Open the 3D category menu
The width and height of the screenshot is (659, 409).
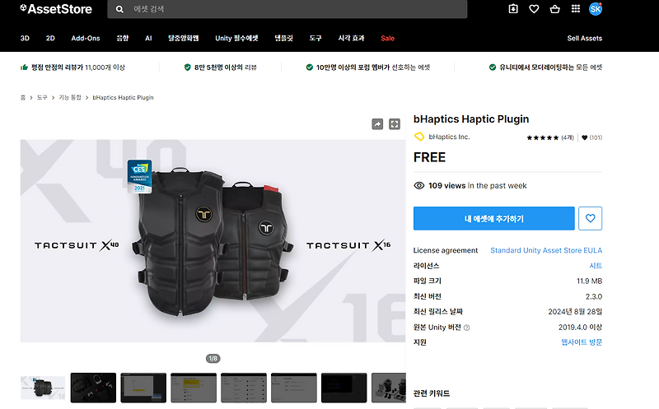(x=25, y=38)
